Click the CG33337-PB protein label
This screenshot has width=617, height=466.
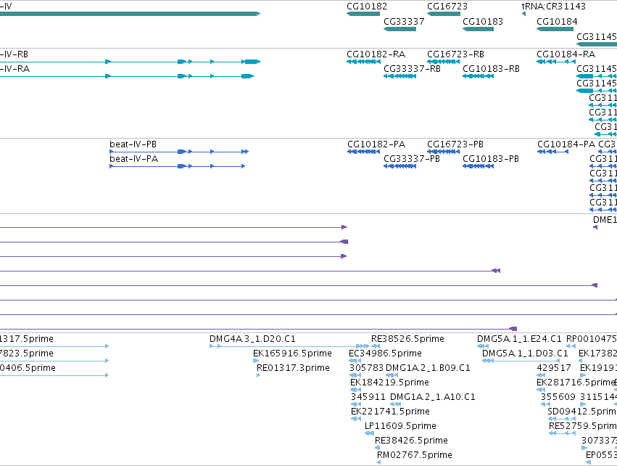pyautogui.click(x=412, y=159)
